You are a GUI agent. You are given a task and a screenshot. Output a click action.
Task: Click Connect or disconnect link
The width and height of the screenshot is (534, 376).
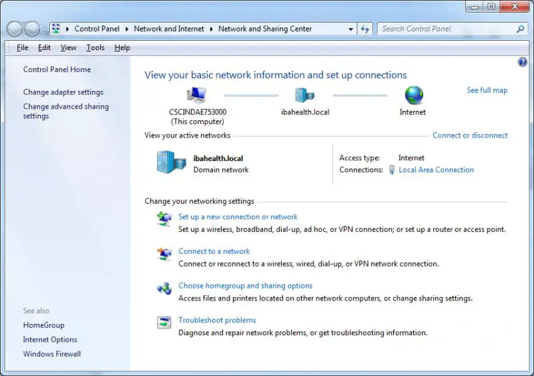pos(470,136)
